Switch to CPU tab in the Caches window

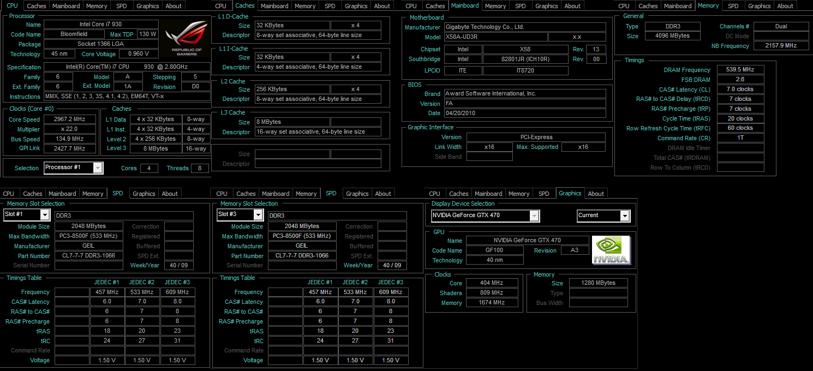[x=221, y=6]
